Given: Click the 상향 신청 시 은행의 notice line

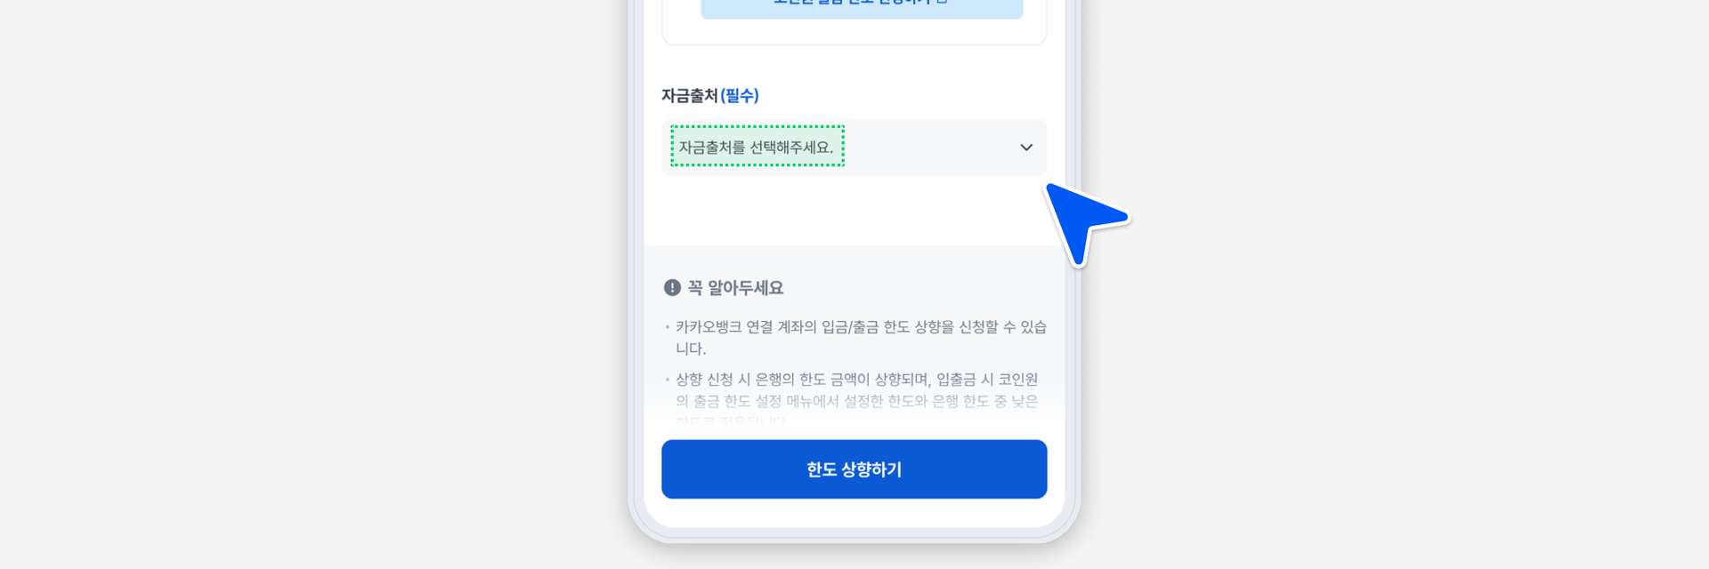Looking at the screenshot, I should (856, 390).
